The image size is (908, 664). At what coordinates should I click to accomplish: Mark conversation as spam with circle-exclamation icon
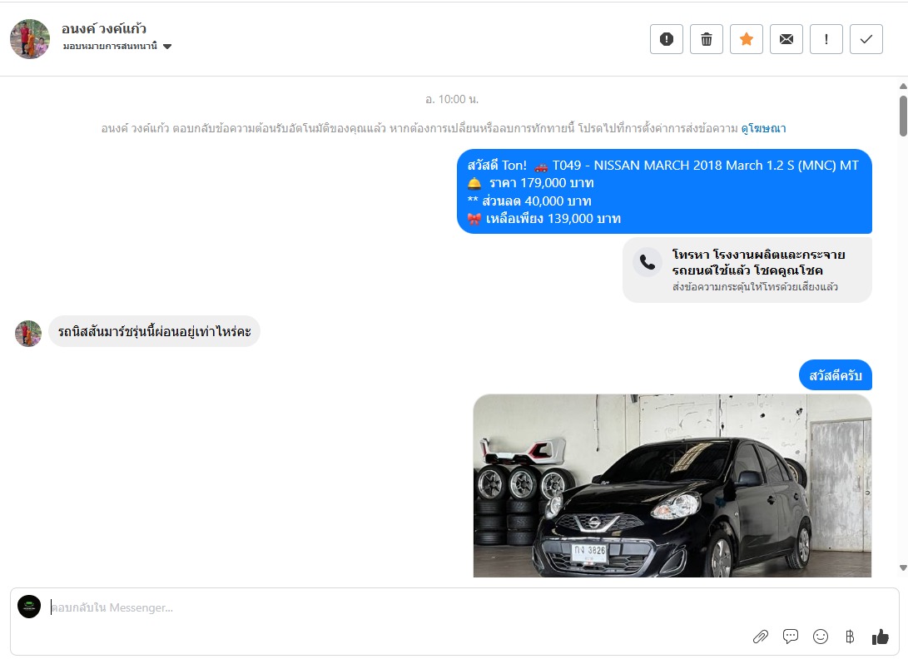(667, 39)
